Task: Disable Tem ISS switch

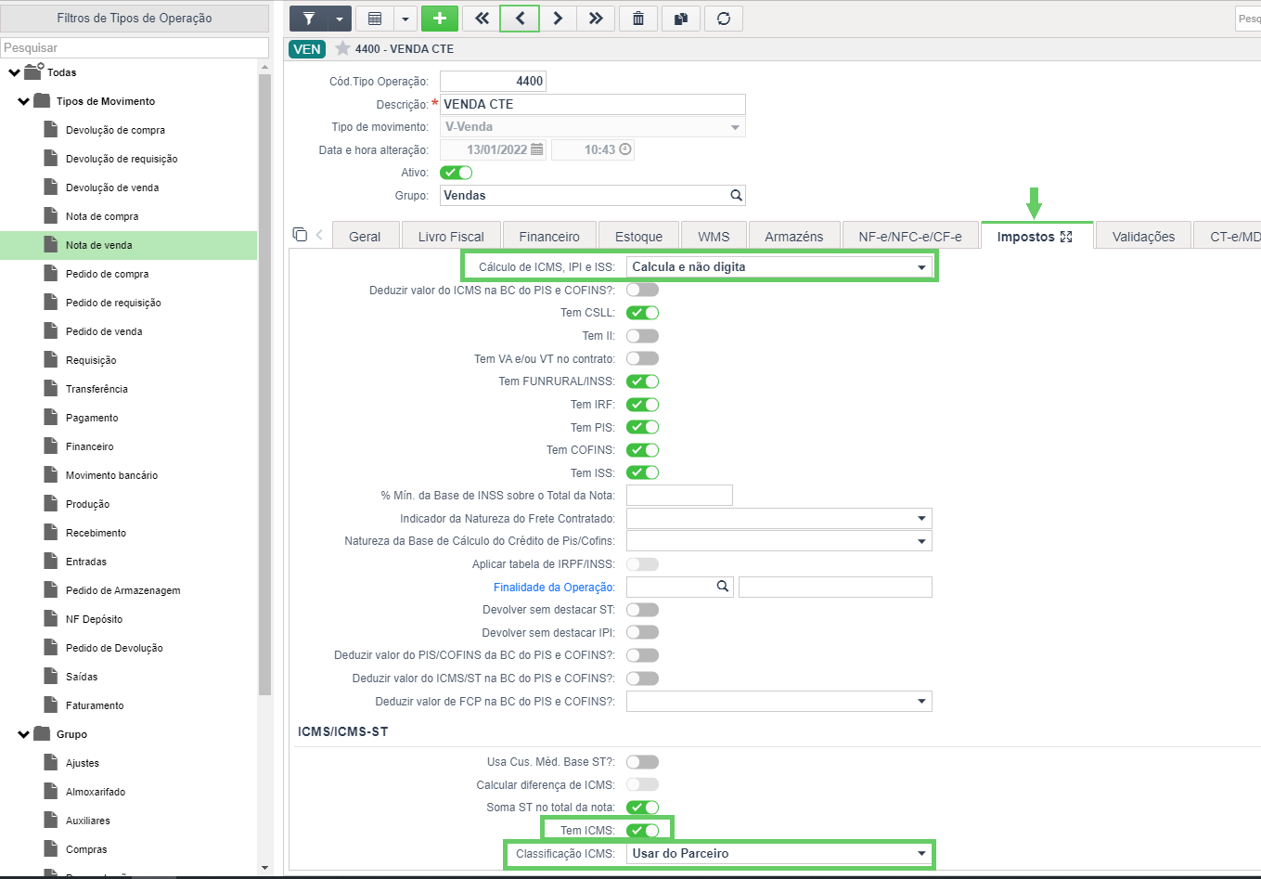Action: [642, 472]
